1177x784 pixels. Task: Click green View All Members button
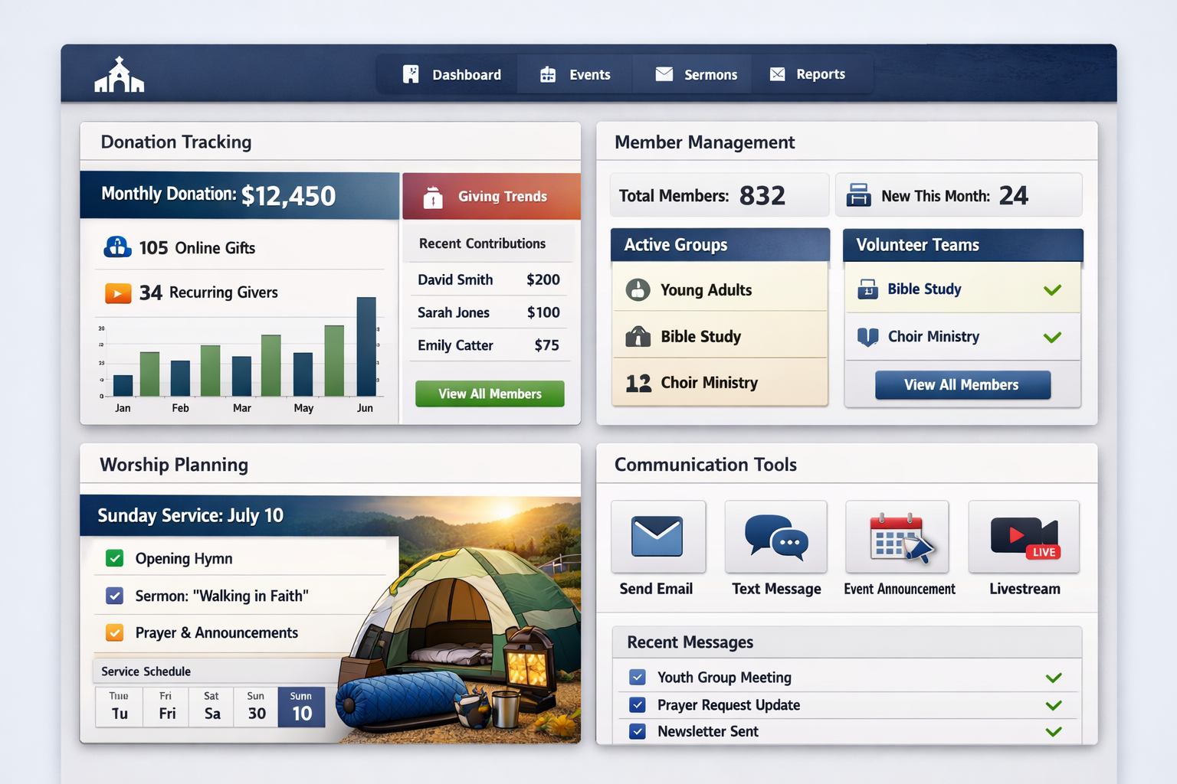point(490,394)
